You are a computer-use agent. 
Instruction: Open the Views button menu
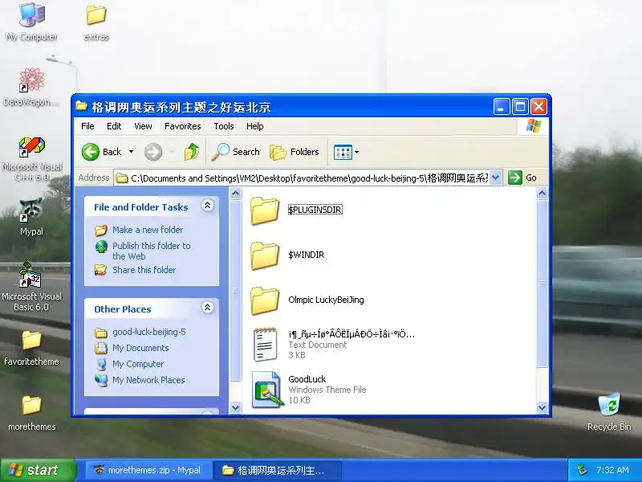(x=346, y=152)
